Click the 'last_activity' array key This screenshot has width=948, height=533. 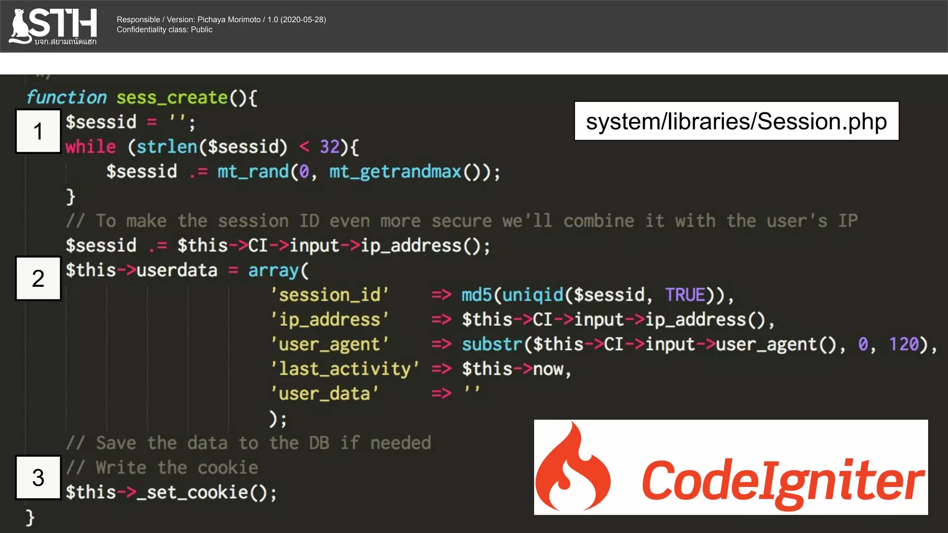point(344,369)
